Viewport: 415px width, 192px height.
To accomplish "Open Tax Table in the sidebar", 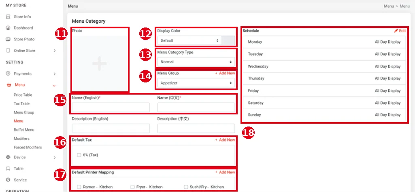I will (22, 103).
